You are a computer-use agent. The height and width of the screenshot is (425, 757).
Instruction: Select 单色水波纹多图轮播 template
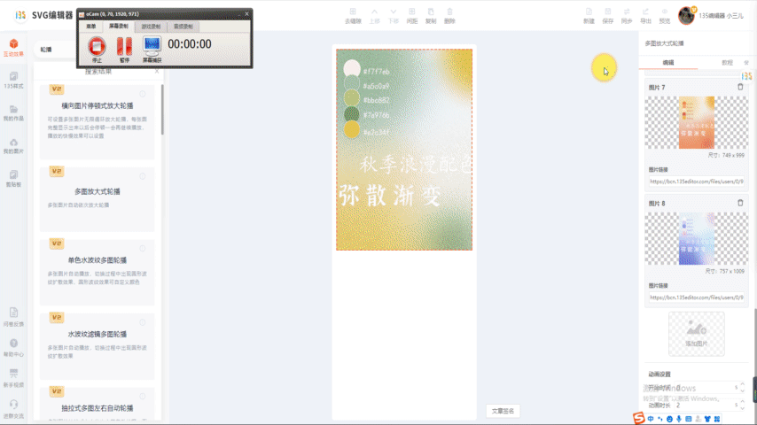pos(97,272)
